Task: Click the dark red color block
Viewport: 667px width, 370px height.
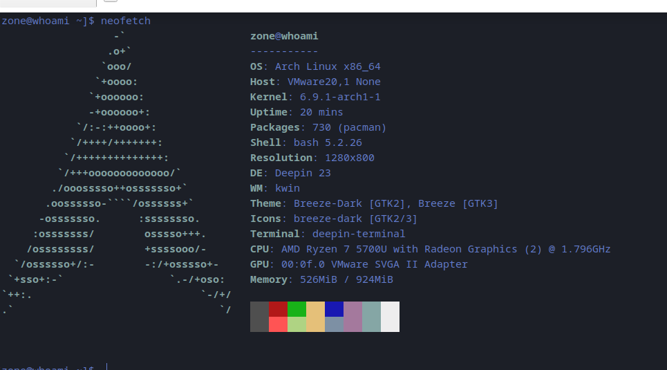Action: point(278,309)
